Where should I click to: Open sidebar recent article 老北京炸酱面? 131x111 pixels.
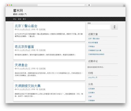pos(93,43)
